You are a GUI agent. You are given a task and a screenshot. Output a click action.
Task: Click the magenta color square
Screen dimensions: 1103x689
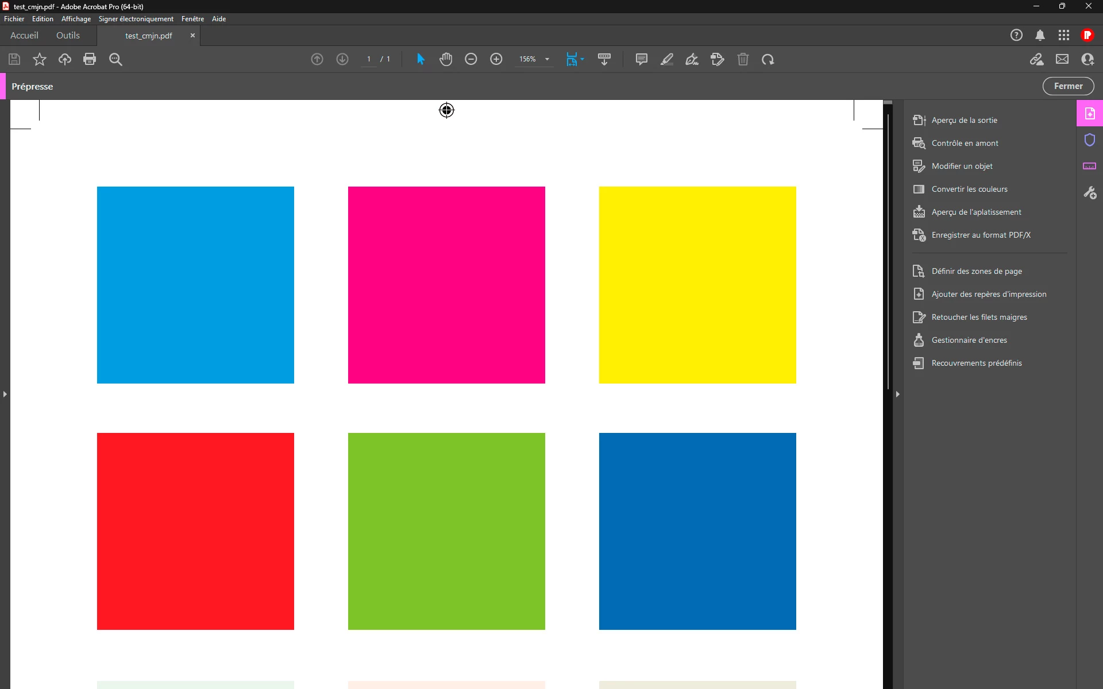pos(446,285)
